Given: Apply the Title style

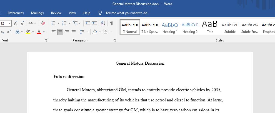Looking at the screenshot, I should (x=210, y=27).
